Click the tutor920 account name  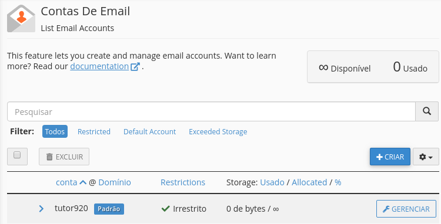(x=71, y=208)
